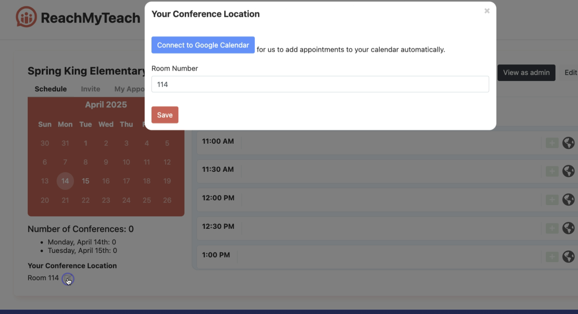Save the room number
Screen dimensions: 578x314
coord(165,115)
